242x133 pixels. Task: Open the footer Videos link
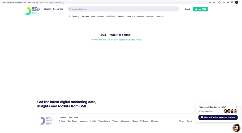tap(115, 121)
